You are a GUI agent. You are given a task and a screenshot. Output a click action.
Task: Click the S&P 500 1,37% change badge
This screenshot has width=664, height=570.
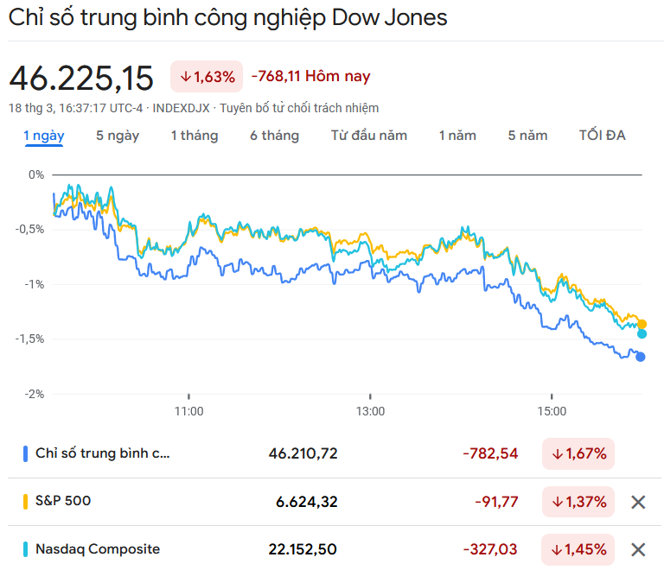coord(578,502)
